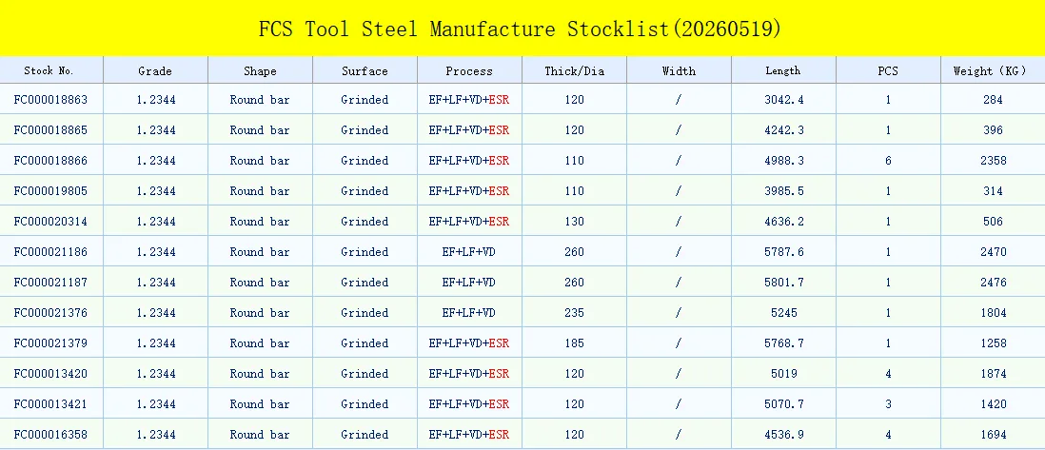Image resolution: width=1045 pixels, height=450 pixels.
Task: Select the PCS column header
Action: pos(888,70)
